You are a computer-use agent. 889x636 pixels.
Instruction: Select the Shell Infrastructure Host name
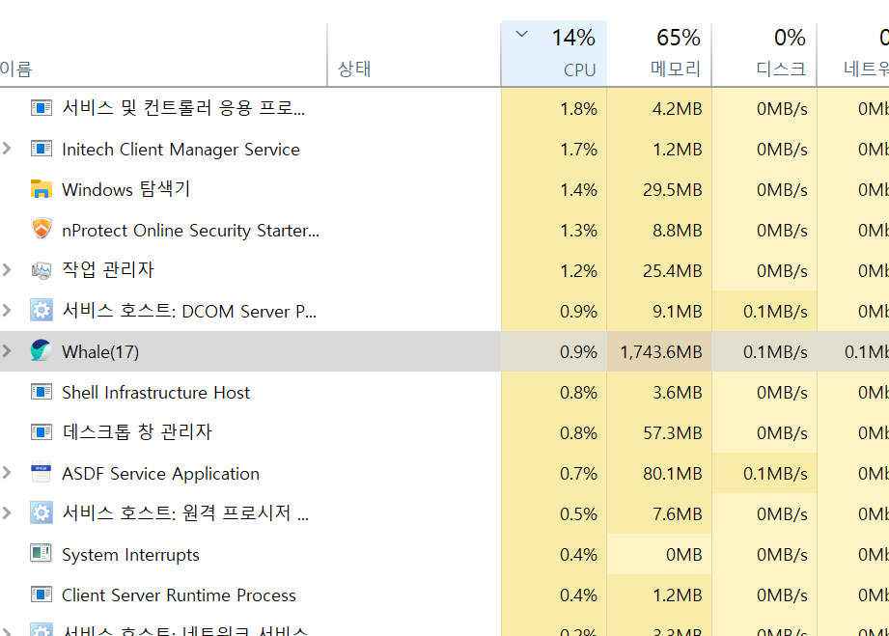click(x=156, y=392)
